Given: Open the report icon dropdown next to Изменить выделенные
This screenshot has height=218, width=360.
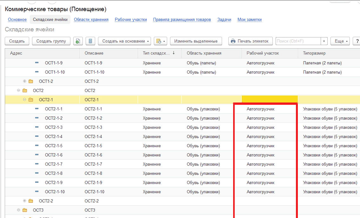Looking at the screenshot, I should 160,41.
